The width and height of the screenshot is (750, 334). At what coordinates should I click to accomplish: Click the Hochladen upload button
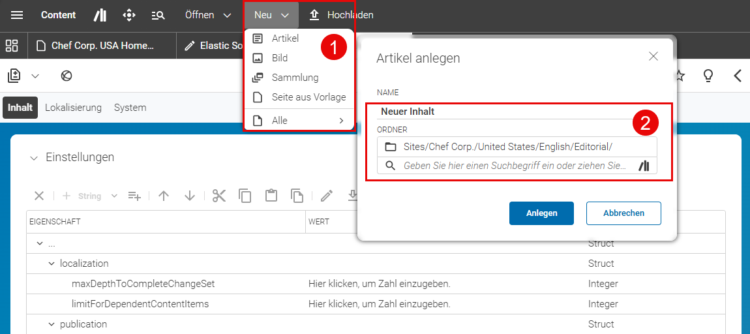pos(341,15)
